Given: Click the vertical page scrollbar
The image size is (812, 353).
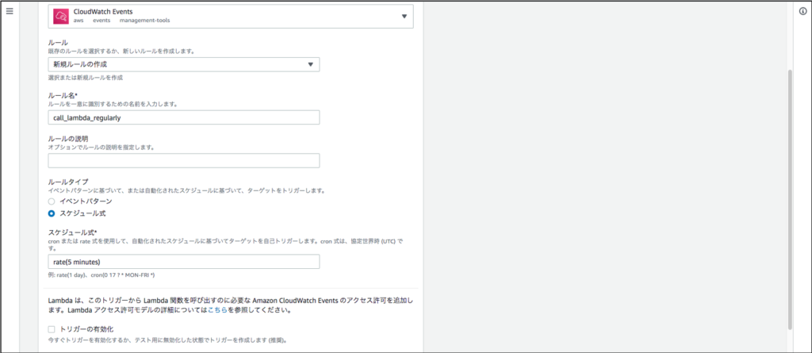Looking at the screenshot, I should (x=789, y=198).
